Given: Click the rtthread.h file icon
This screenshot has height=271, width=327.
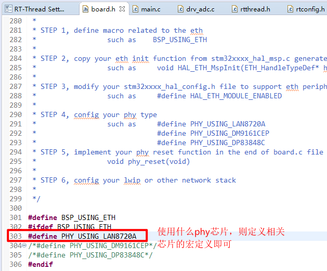Looking at the screenshot, I should point(234,9).
